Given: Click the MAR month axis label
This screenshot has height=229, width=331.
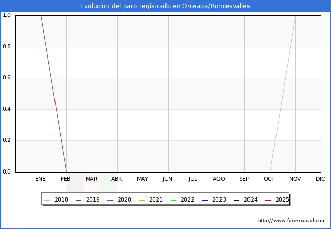Looking at the screenshot, I should coord(92,179).
